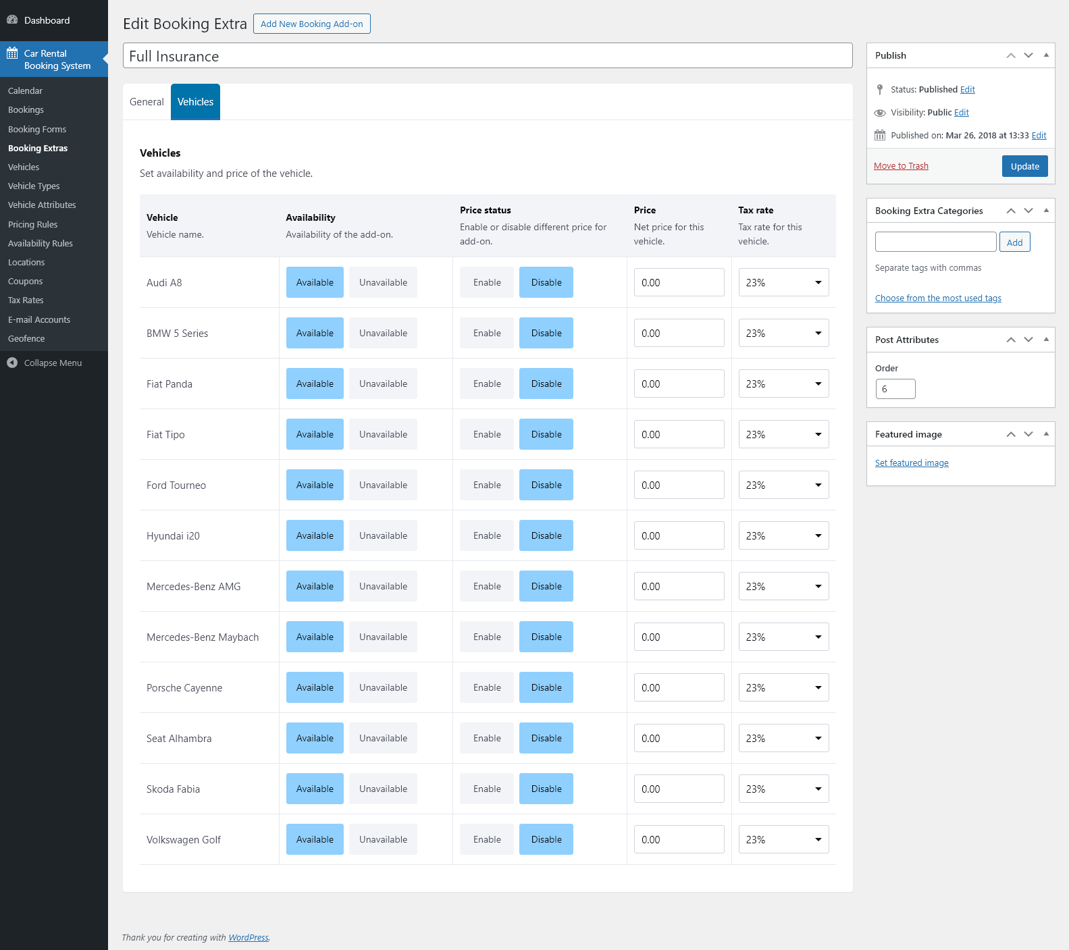
Task: Open the tax rate dropdown for Audi A8
Action: 783,282
